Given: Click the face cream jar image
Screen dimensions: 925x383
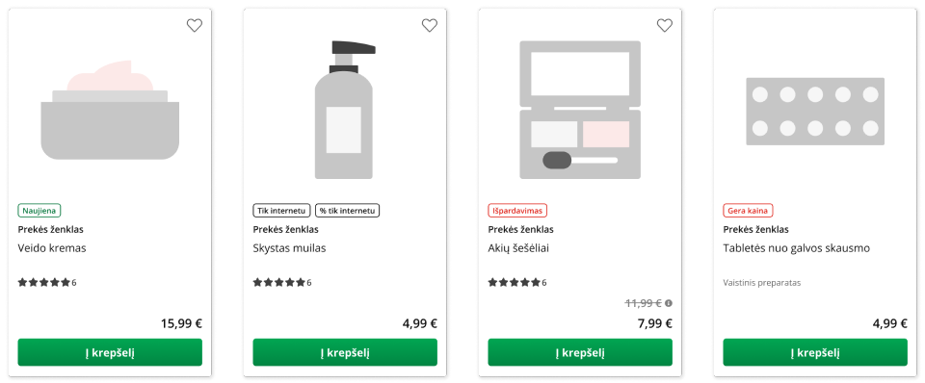Looking at the screenshot, I should (110, 110).
